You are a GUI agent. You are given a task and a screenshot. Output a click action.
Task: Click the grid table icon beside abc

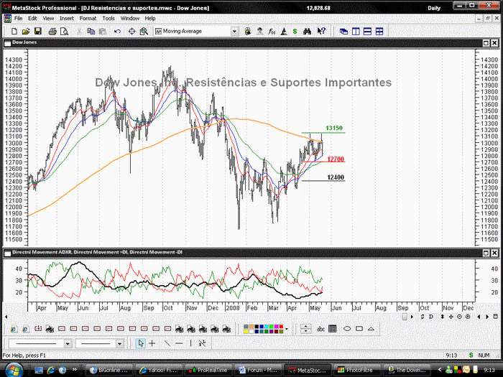coord(333,329)
